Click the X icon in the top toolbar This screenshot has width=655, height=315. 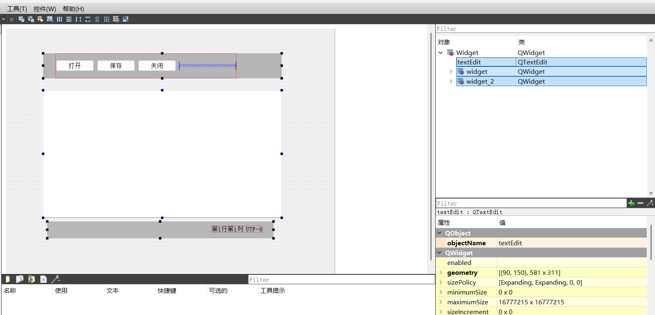(x=12, y=19)
